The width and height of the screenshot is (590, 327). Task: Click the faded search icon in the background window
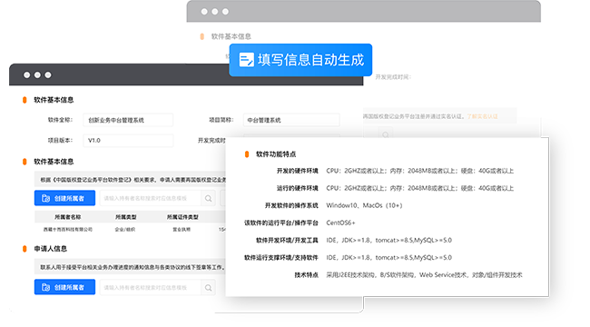coord(385,134)
